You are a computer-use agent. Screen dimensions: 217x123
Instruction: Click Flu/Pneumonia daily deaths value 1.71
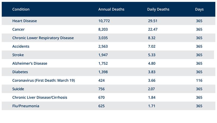pos(151,106)
